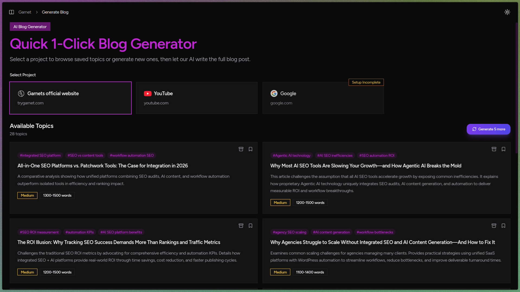This screenshot has width=520, height=292.
Task: Open the Garnet breadcrumb link
Action: coord(25,12)
